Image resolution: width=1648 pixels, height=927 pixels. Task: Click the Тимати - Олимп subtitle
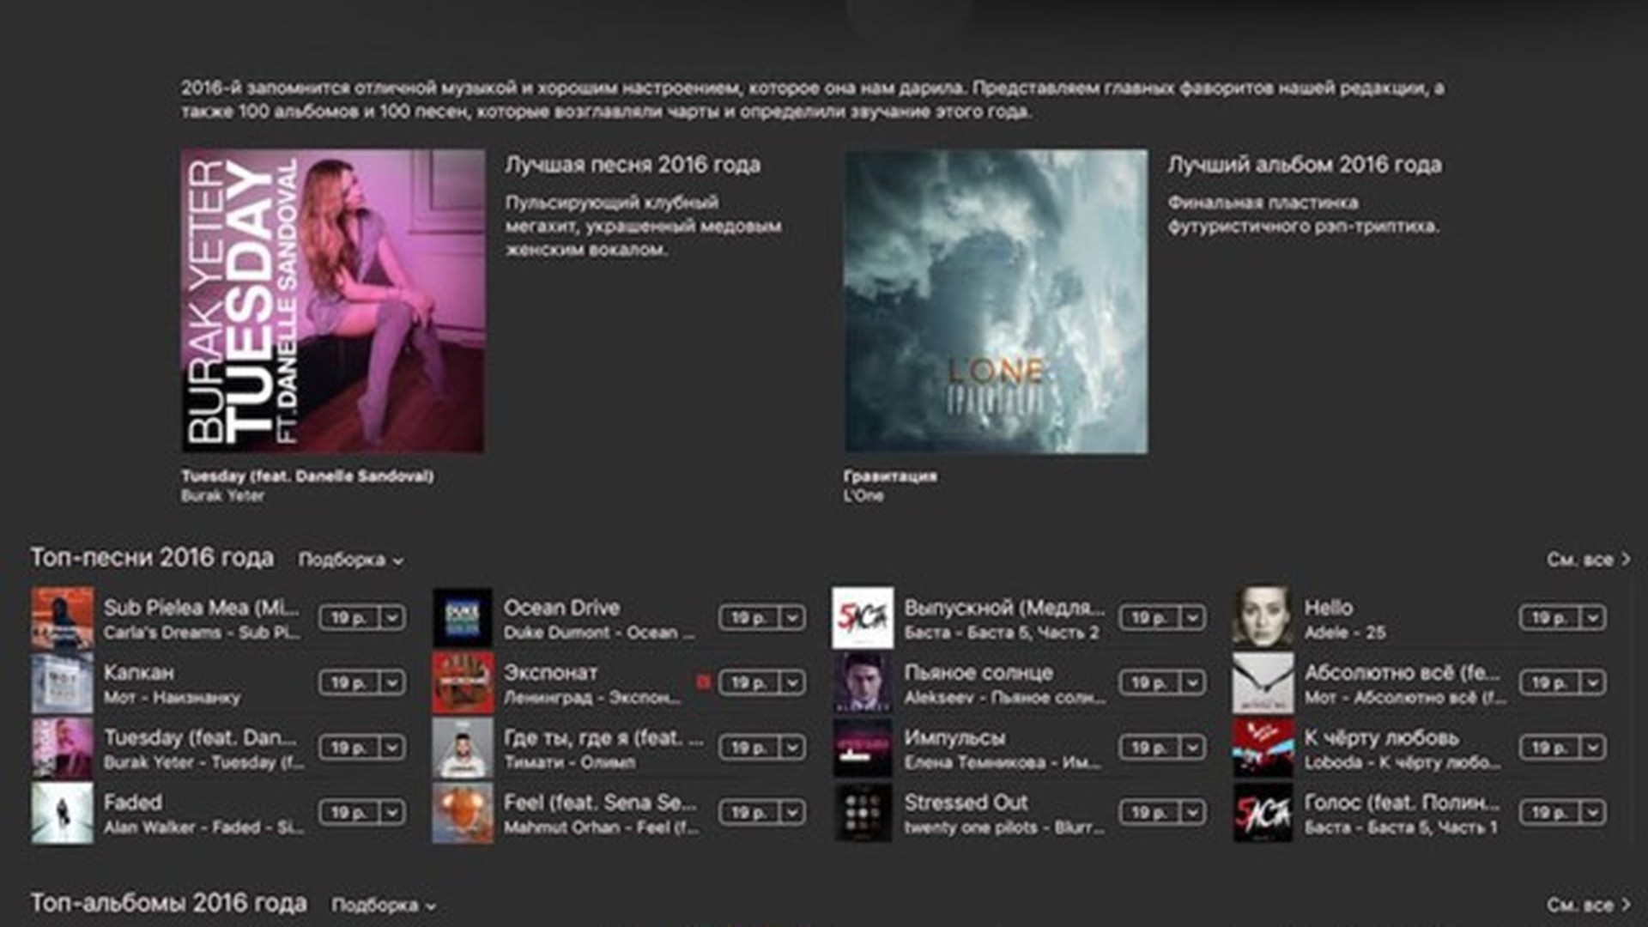click(569, 762)
